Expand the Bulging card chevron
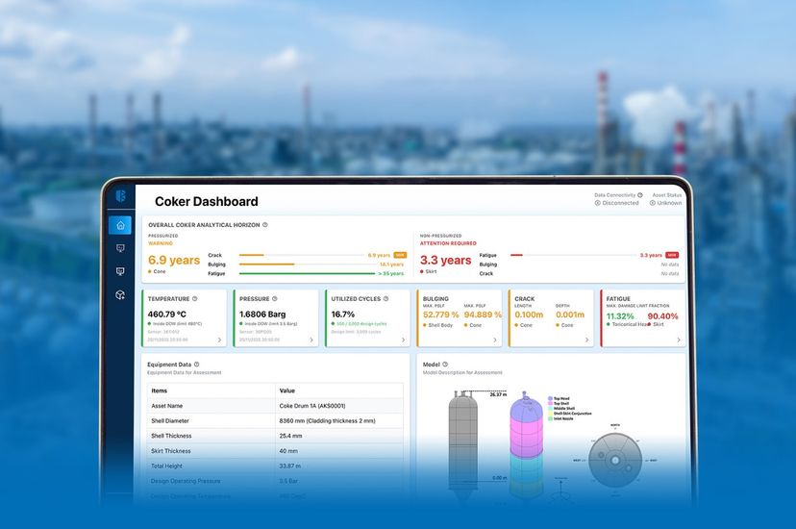Viewport: 796px width, 529px height. (495, 340)
